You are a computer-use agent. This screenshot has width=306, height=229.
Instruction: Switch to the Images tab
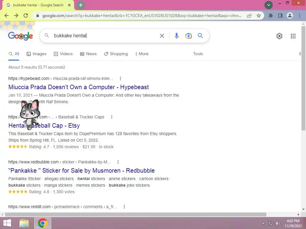click(x=36, y=54)
